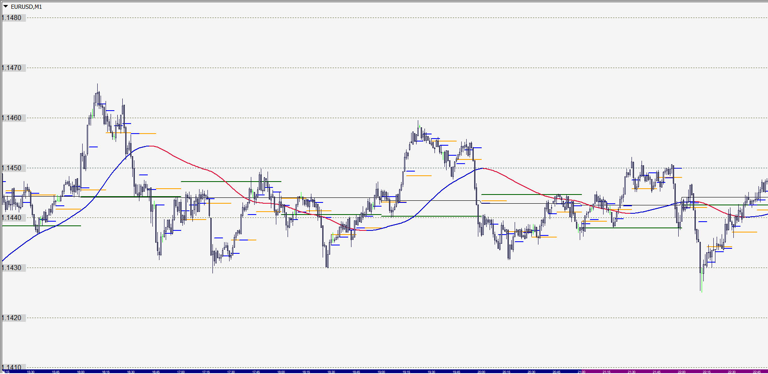Click the 1.1430 price axis label
Viewport: 768px width, 374px height.
pos(12,268)
